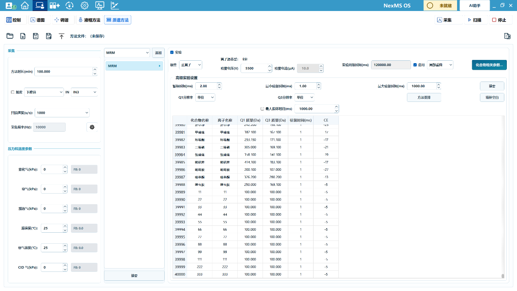Image resolution: width=517 pixels, height=291 pixels.
Task: Click the instrument user icon in top bar
Action: (x=40, y=6)
